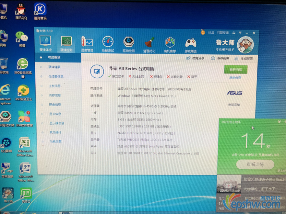This screenshot has height=214, width=286.
Task: Open QQ影音 desktop icon
Action: 6,145
